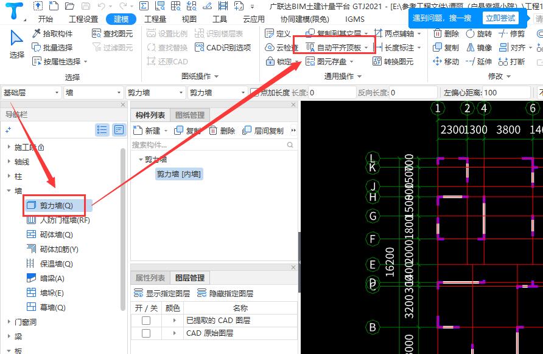Viewport: 543px width, 354px height.
Task: Select the 镜像 mirror tool
Action: coord(479,47)
